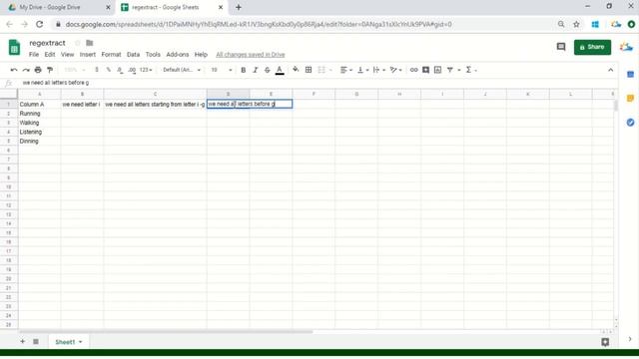Go to Sheets home via green logo

point(14,47)
